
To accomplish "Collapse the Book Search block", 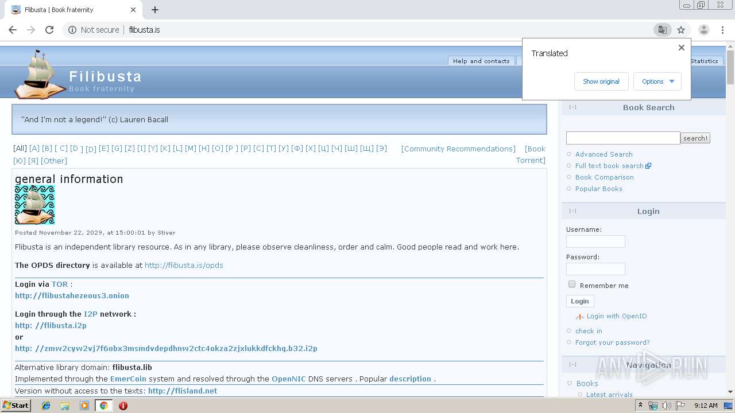I will pyautogui.click(x=572, y=107).
